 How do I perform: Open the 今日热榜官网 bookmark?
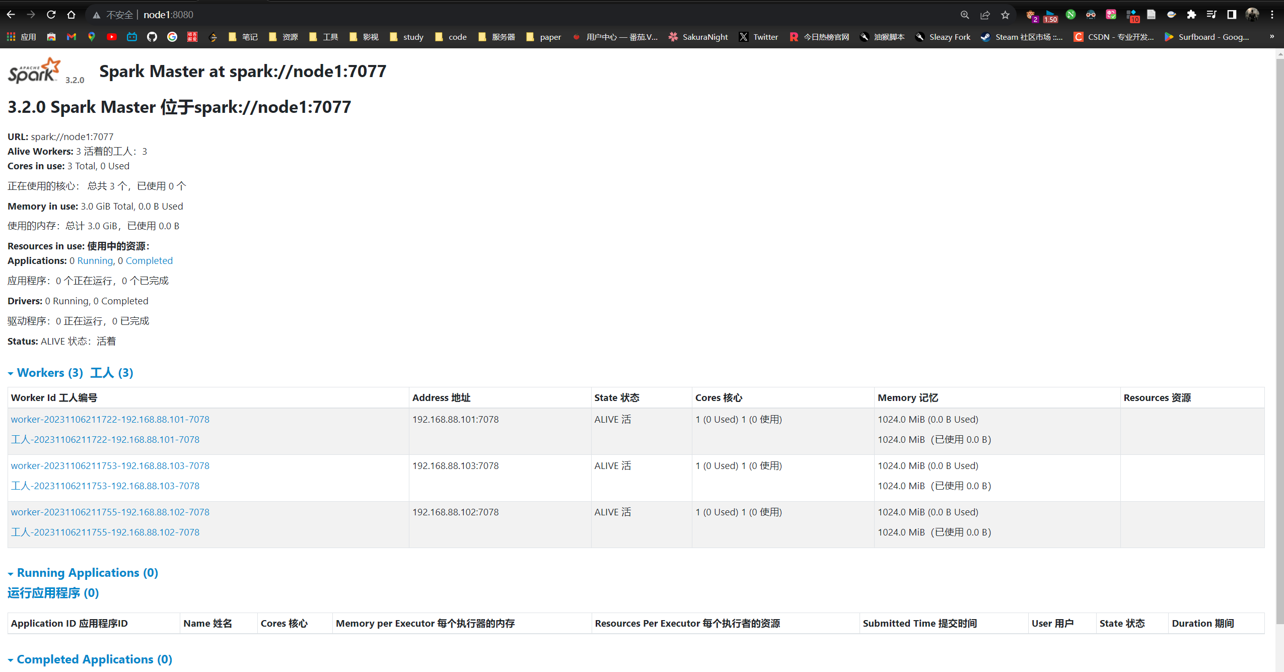click(x=819, y=37)
